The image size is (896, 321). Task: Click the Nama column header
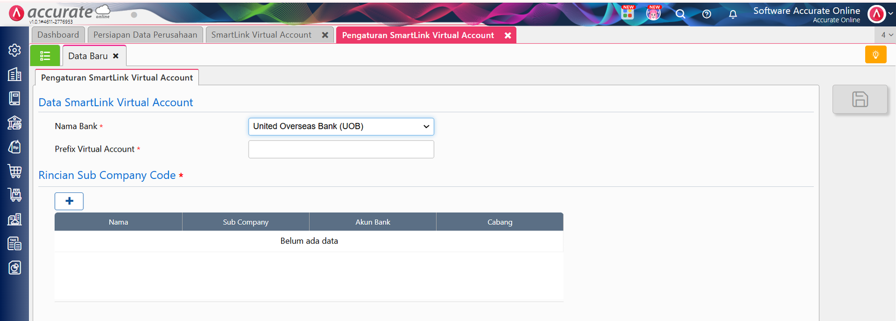tap(118, 222)
